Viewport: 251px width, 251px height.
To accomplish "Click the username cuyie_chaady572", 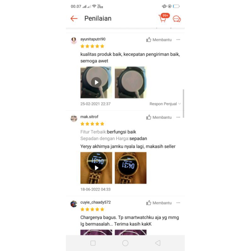I will [x=95, y=202].
